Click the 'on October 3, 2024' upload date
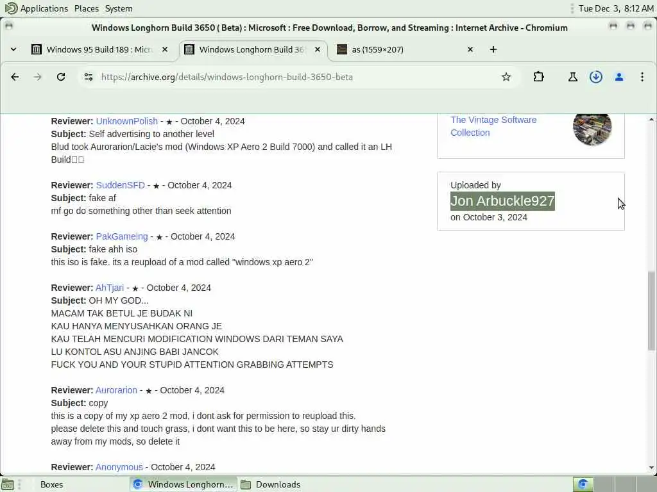This screenshot has width=657, height=492. click(488, 217)
